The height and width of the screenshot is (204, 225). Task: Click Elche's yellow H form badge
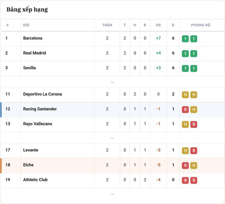194,165
